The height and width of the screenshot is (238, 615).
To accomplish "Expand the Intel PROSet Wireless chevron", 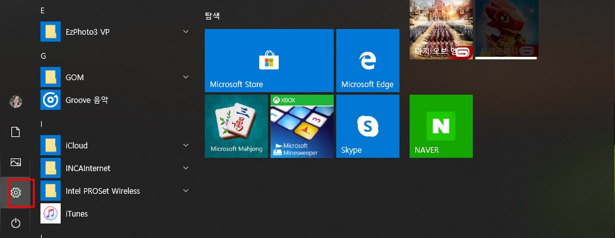I will pyautogui.click(x=186, y=191).
